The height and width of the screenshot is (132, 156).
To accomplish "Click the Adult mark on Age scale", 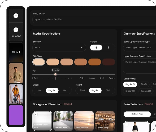I will (102, 78).
